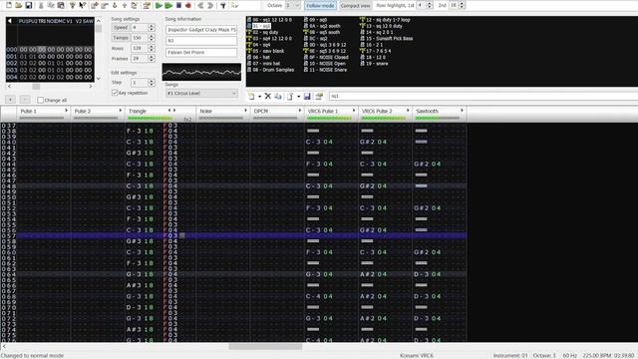Open the Songs dropdown showing #1 Circus Level
638x359 pixels.
(201, 93)
